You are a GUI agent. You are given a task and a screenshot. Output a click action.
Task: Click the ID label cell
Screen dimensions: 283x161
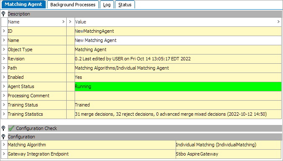pyautogui.click(x=37, y=31)
